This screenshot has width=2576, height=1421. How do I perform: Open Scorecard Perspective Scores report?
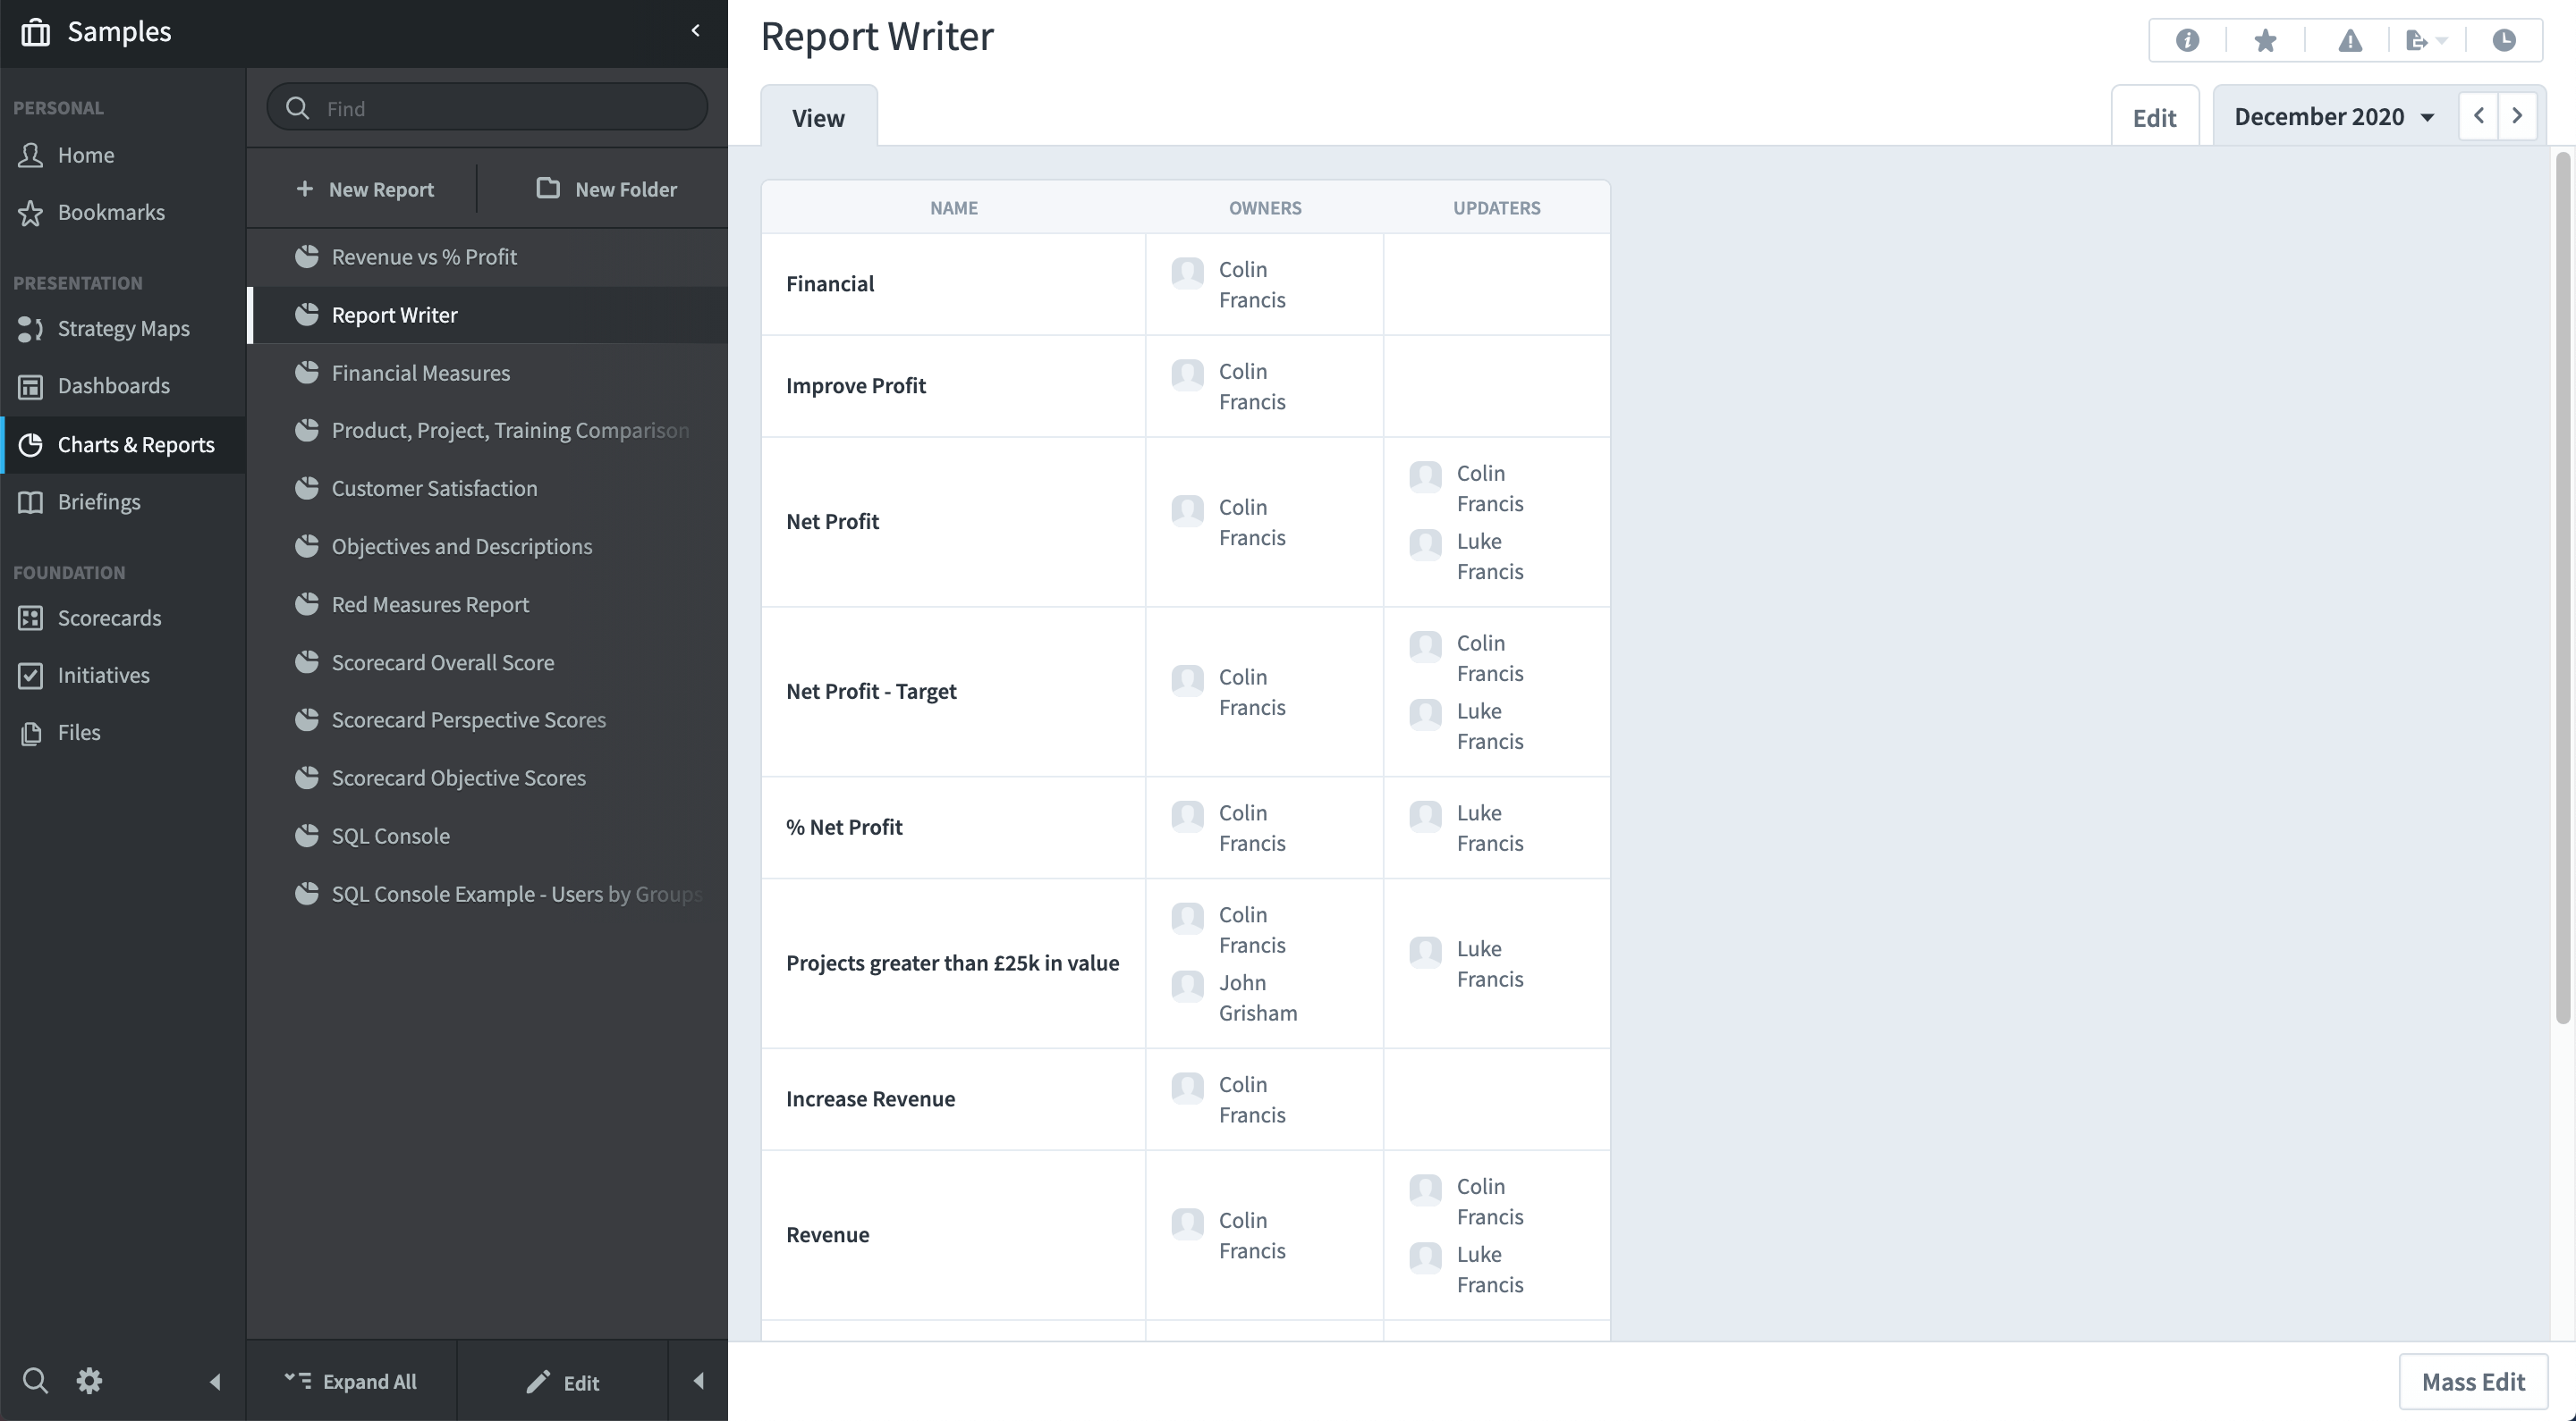point(488,719)
